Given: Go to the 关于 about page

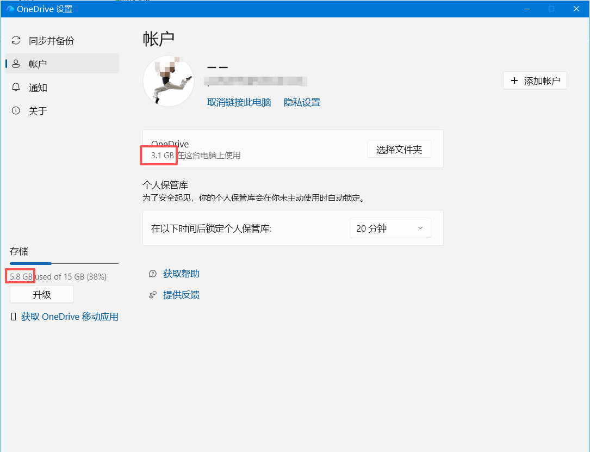Looking at the screenshot, I should pyautogui.click(x=62, y=110).
